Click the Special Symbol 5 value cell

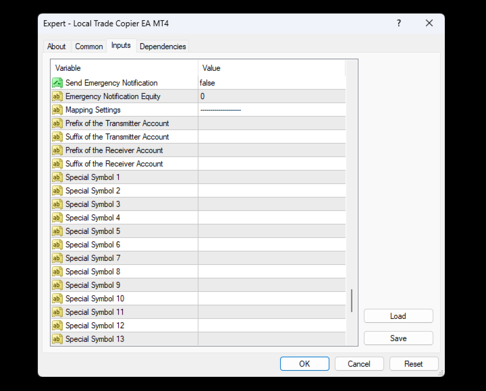coord(272,231)
